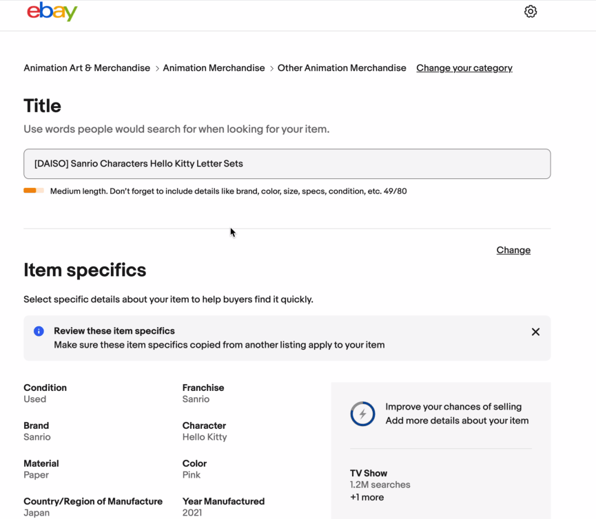The height and width of the screenshot is (519, 596).
Task: Open the Change your category link
Action: (464, 68)
